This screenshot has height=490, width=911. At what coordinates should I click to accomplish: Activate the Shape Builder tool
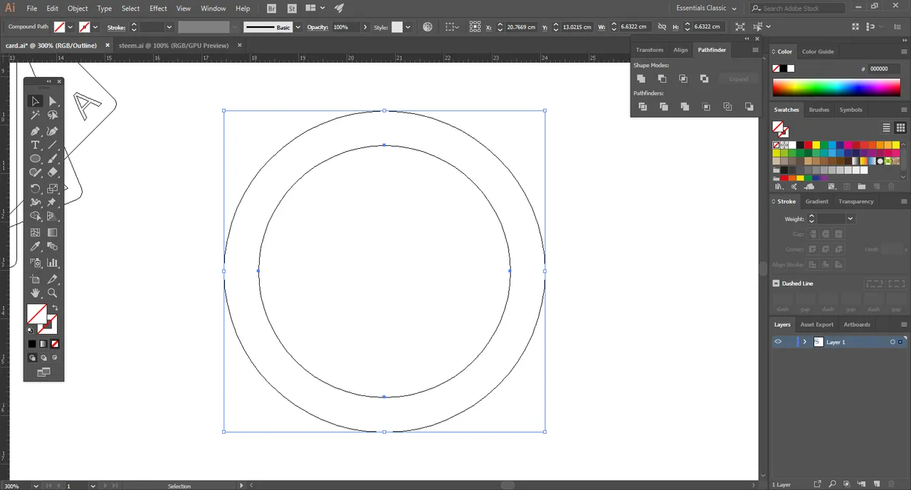coord(35,216)
